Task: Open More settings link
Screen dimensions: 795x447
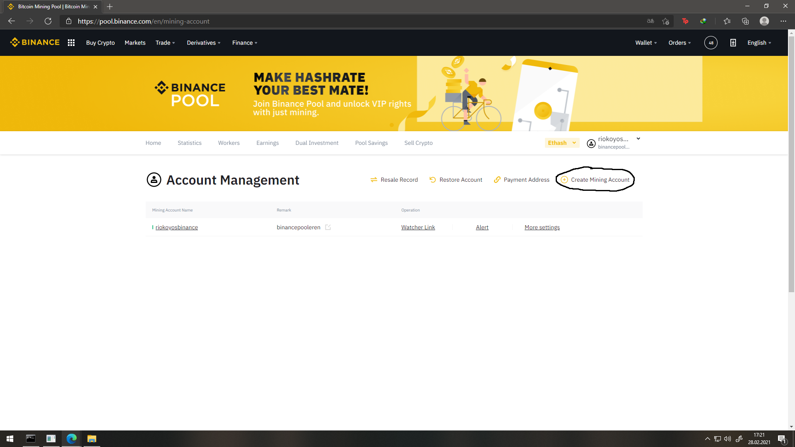Action: [542, 227]
